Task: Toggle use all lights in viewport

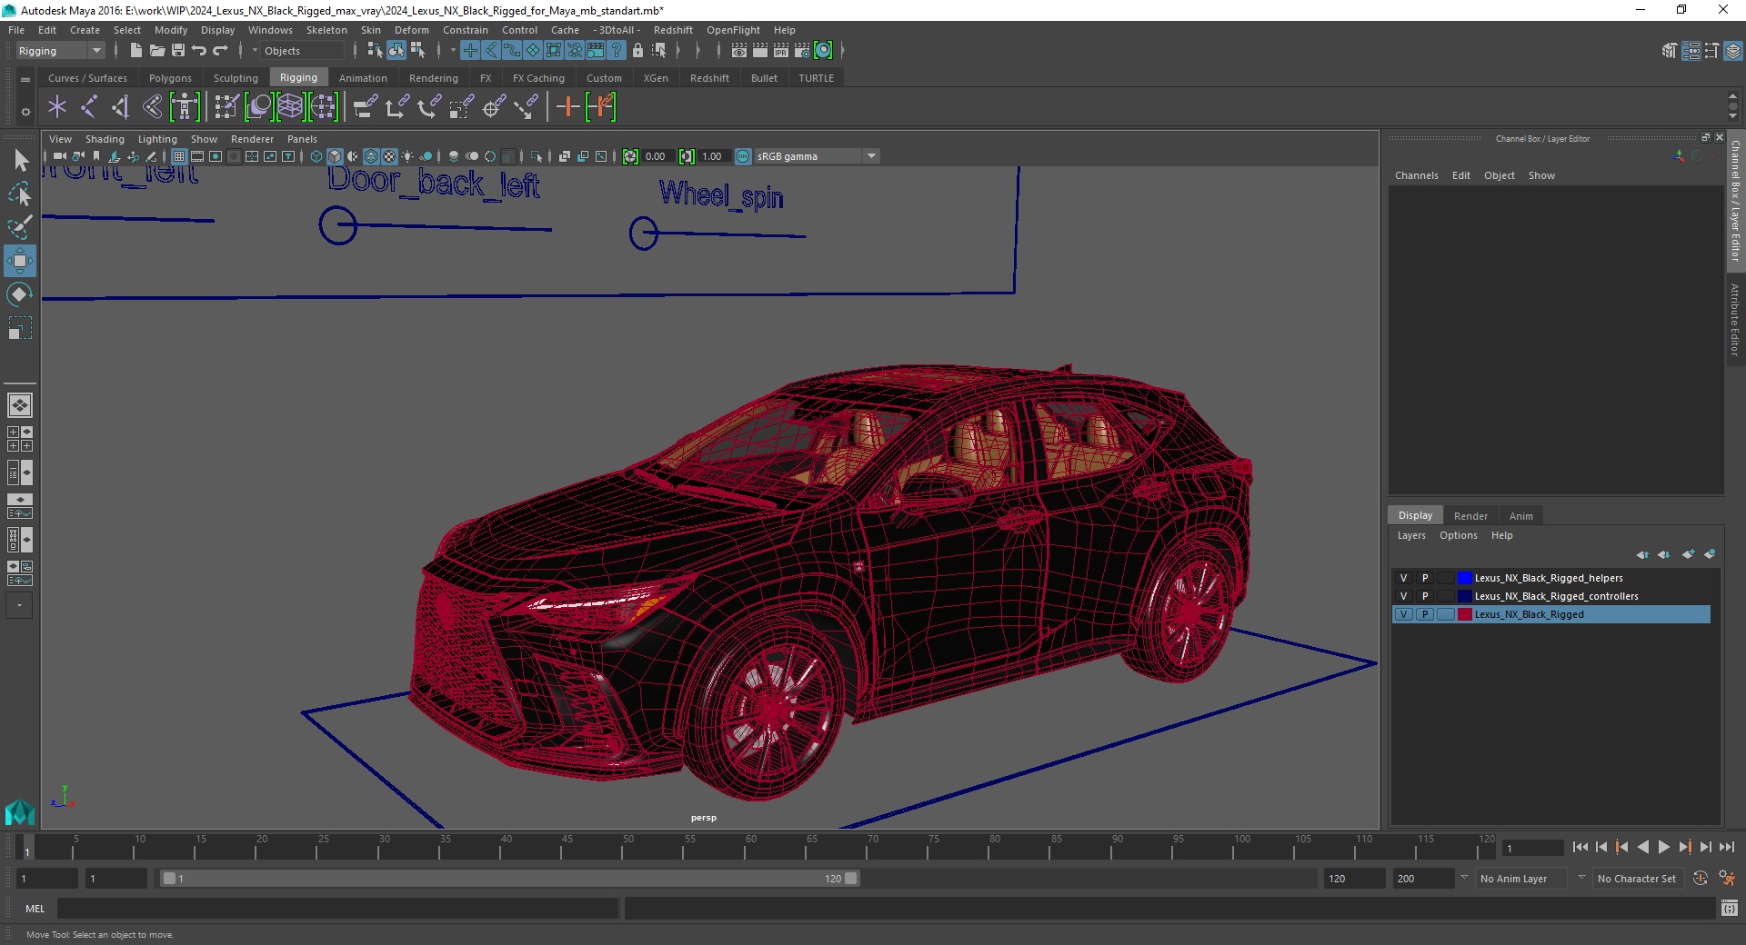Action: [407, 156]
